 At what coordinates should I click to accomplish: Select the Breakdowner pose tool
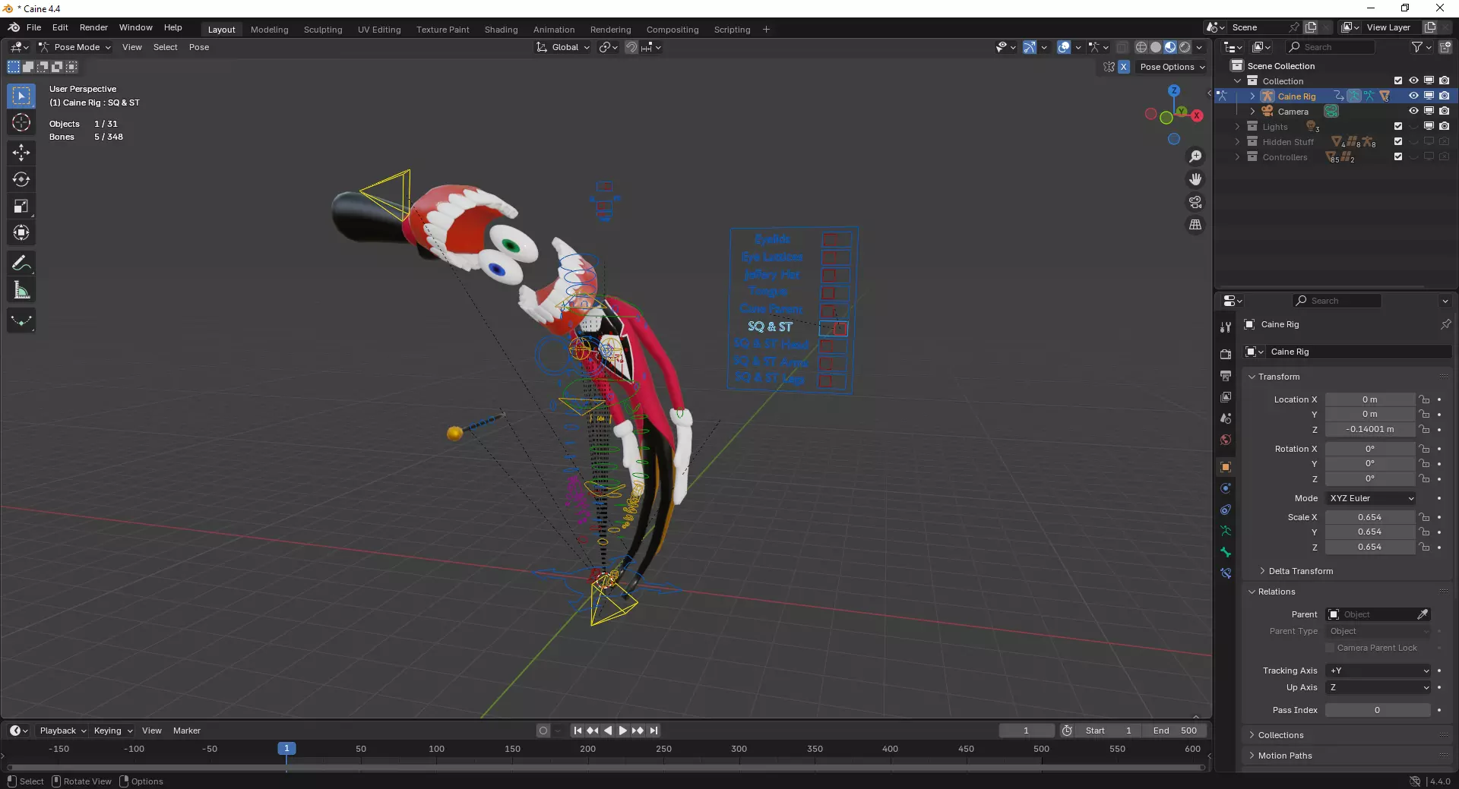coord(21,320)
